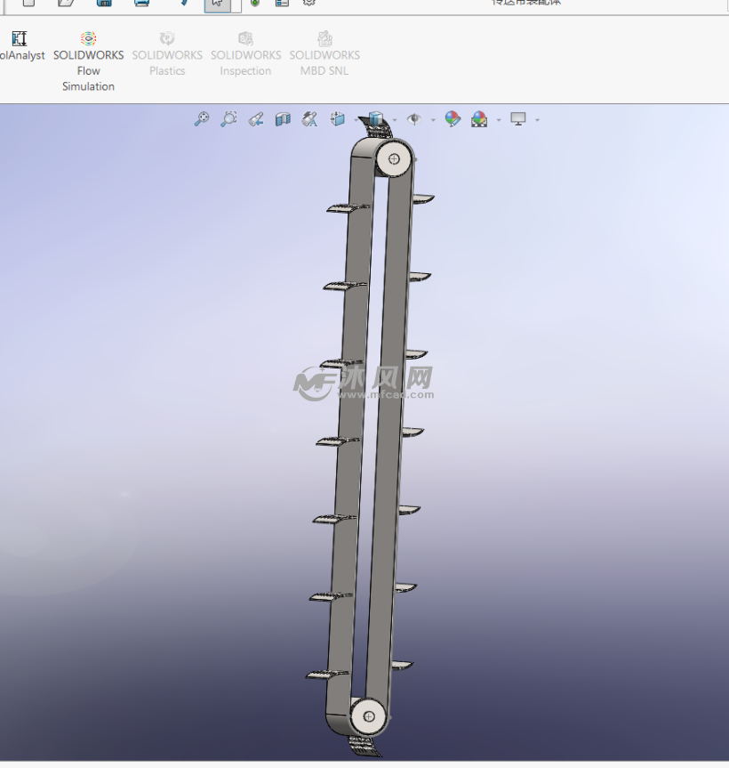Open the Apply Scene icon
The height and width of the screenshot is (768, 729).
[479, 119]
